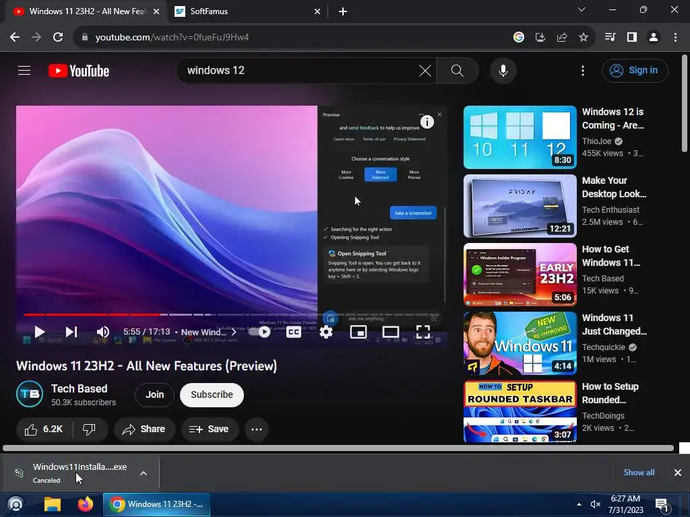
Task: Open the Windows 12 is Coming thumbnail
Action: click(x=520, y=137)
